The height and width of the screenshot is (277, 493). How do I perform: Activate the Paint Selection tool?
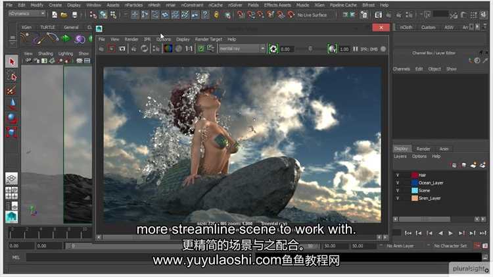pyautogui.click(x=11, y=91)
